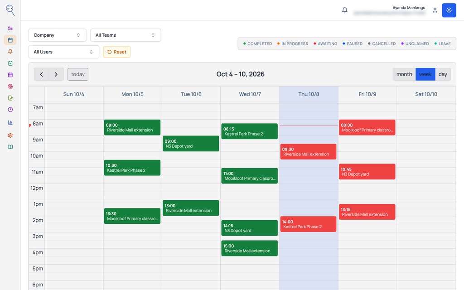Open Thursday 14:00 Kestrel Park Phase 2 event
Viewport: 464px width, 290px height.
pos(308,224)
